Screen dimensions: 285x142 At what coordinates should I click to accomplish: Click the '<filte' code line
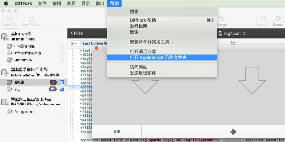coord(86,115)
